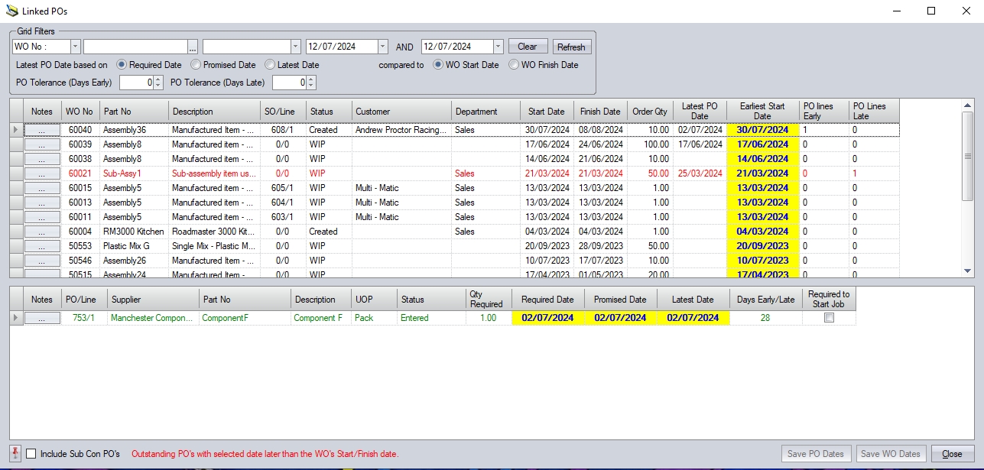
Task: Increase PO Tolerance Days Early spinner
Action: pos(158,79)
